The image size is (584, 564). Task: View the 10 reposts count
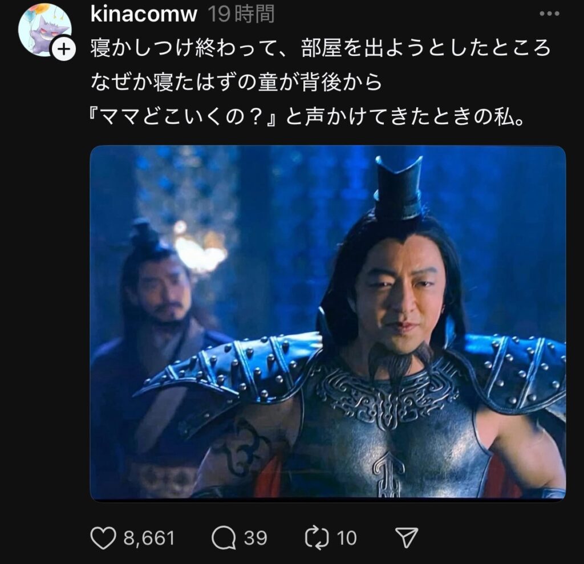[347, 538]
